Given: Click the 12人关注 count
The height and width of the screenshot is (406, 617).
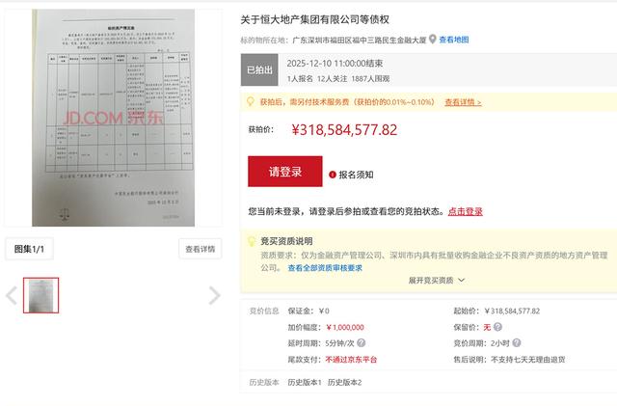Looking at the screenshot, I should coord(332,79).
